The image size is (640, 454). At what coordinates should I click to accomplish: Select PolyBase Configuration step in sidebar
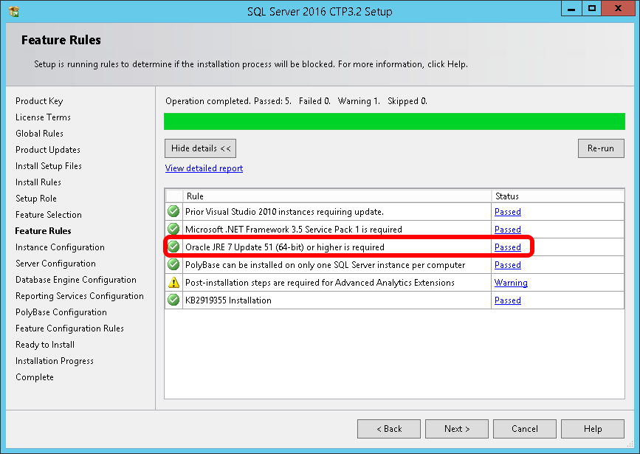(61, 312)
